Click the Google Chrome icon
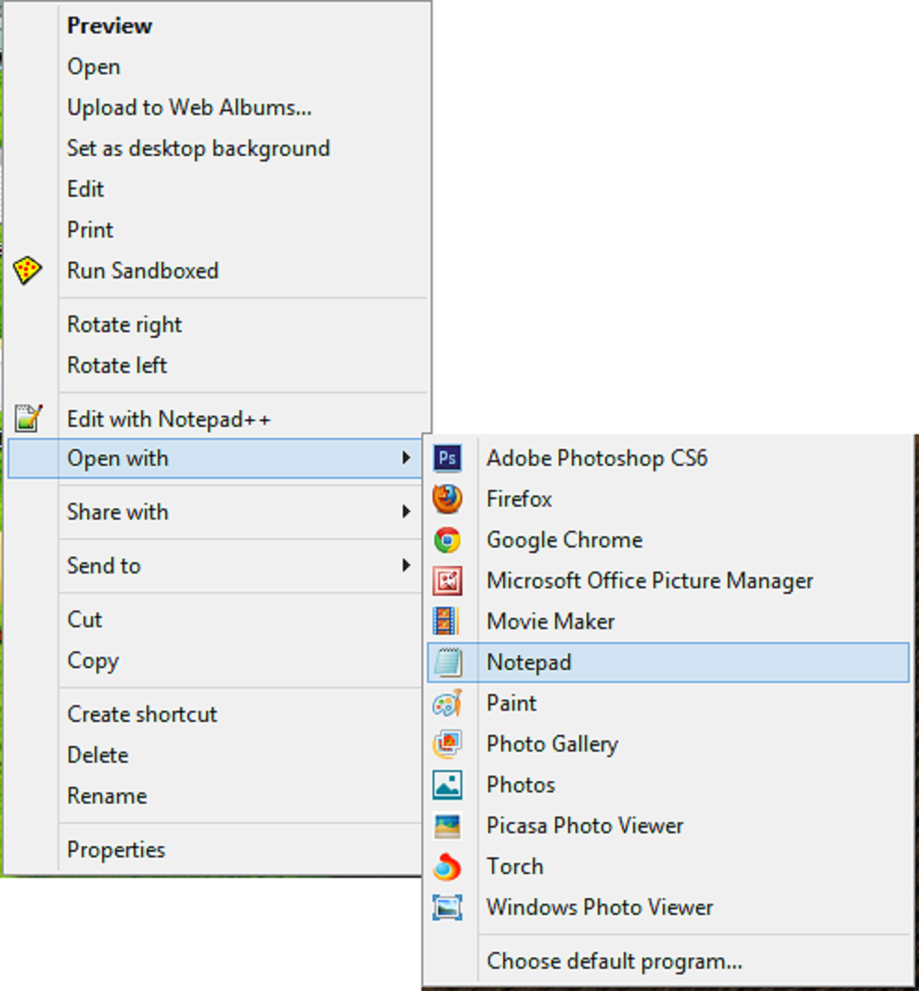 447,540
